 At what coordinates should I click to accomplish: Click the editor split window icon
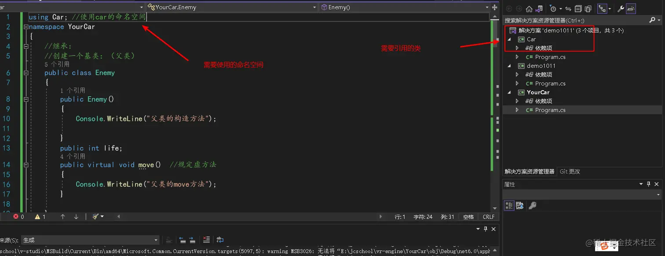(x=495, y=7)
